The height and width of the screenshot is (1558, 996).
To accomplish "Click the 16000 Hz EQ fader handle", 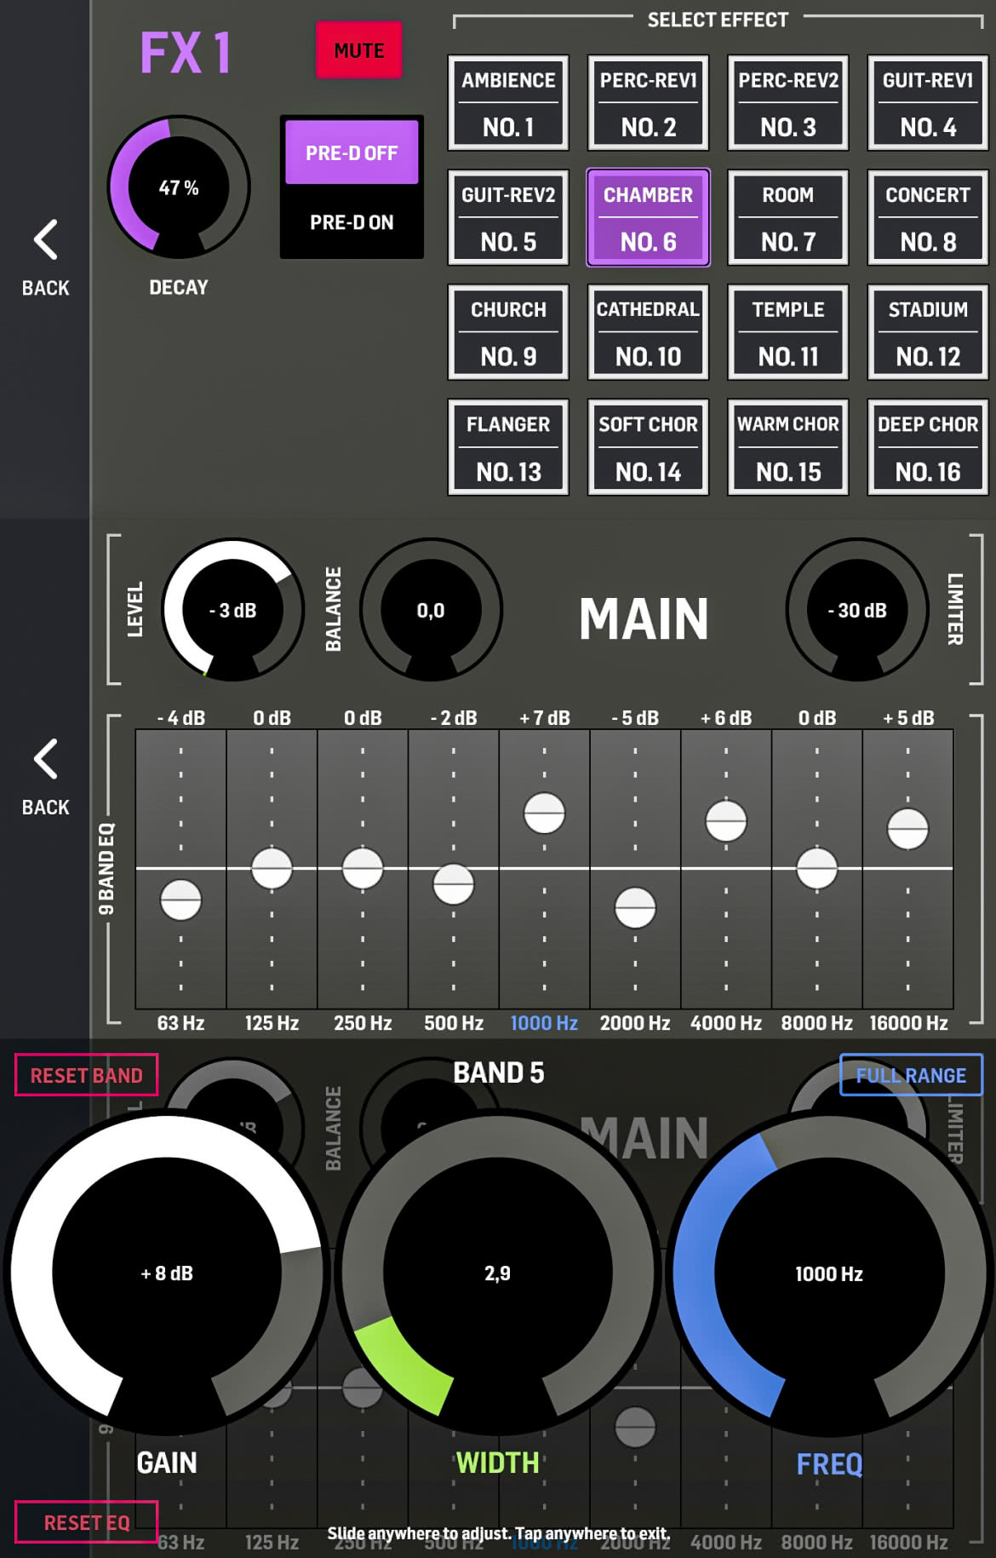I will pos(908,829).
